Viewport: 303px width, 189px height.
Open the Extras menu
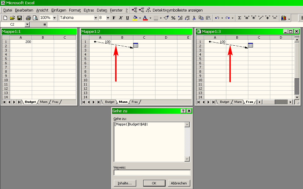tap(89, 10)
